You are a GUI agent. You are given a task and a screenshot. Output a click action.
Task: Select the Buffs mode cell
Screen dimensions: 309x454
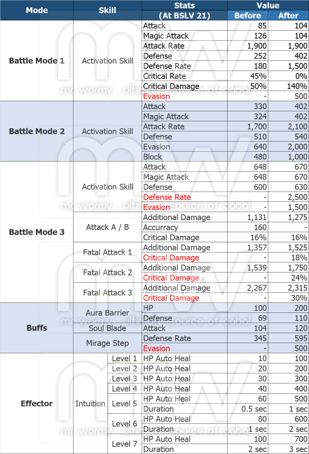coord(37,328)
